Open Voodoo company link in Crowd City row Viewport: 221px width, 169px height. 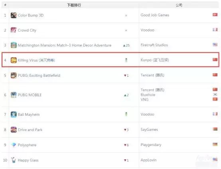tap(148, 30)
